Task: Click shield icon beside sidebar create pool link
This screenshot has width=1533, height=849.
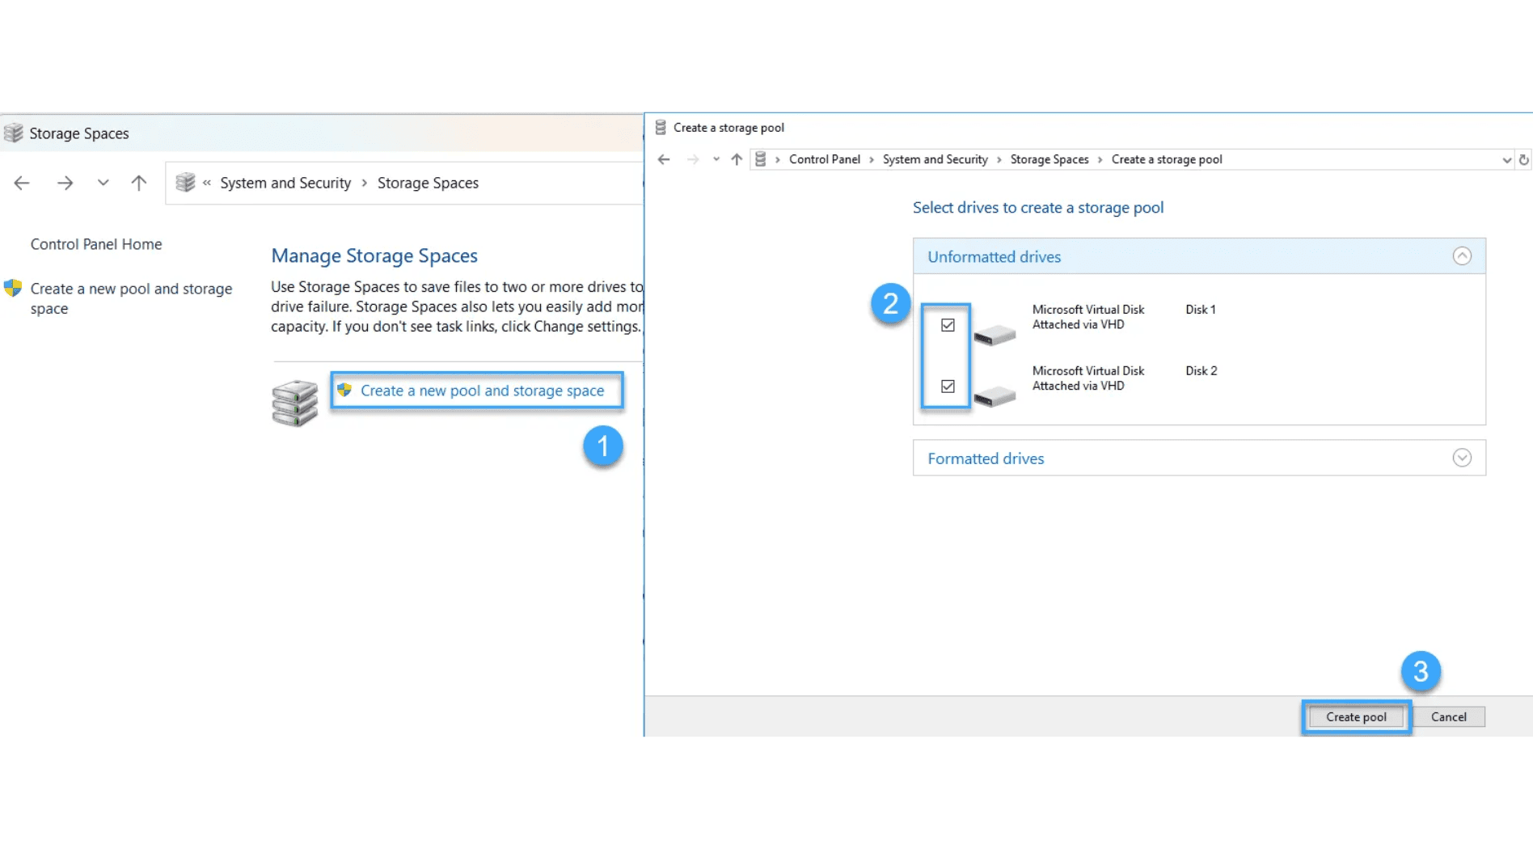Action: (13, 288)
